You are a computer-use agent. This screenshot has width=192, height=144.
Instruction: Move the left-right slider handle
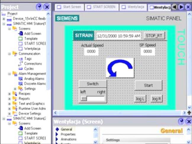click(x=84, y=98)
